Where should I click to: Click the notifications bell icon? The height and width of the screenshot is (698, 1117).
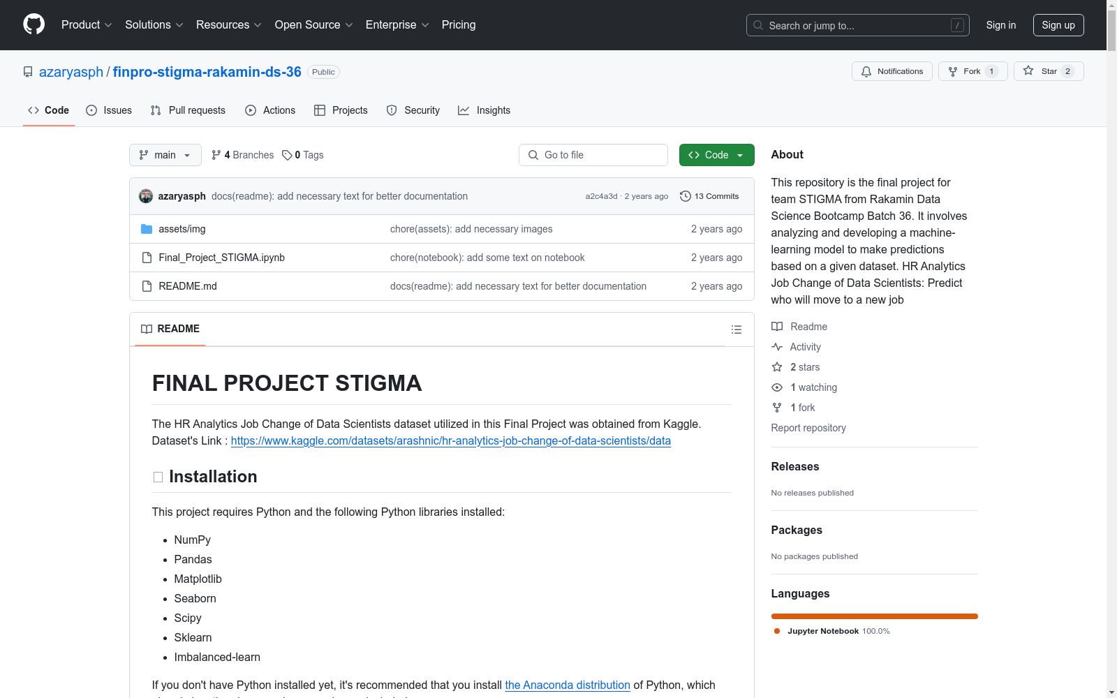pos(866,71)
